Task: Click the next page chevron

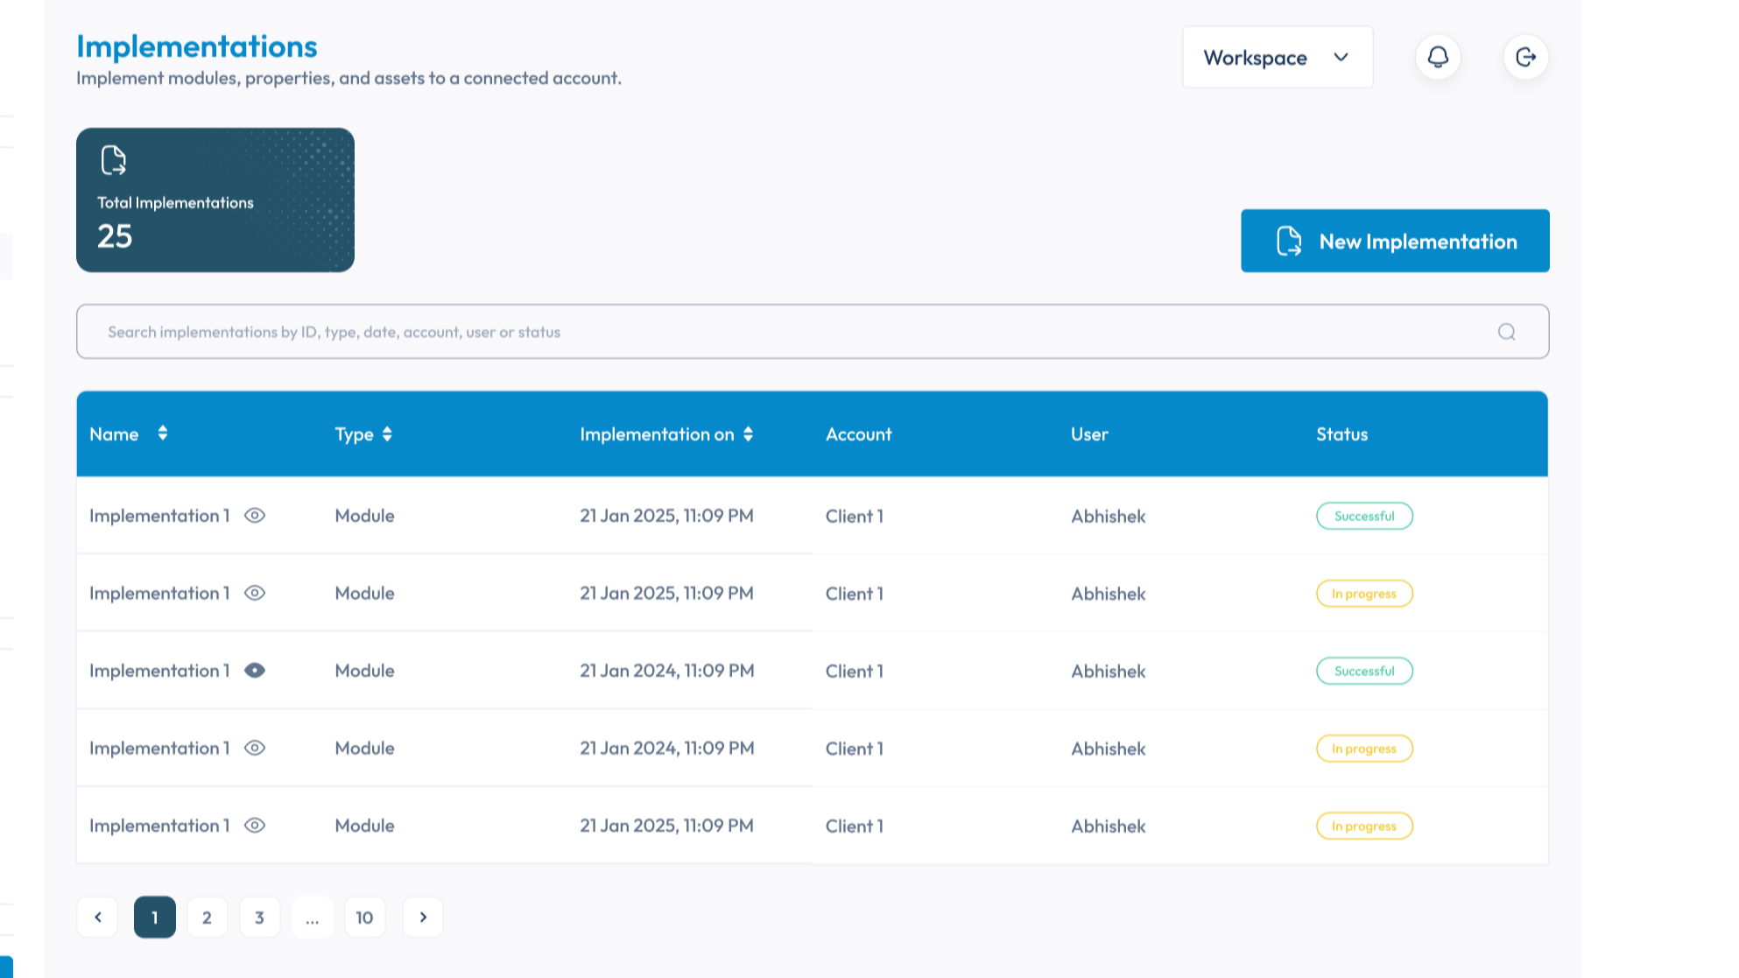Action: pos(423,917)
